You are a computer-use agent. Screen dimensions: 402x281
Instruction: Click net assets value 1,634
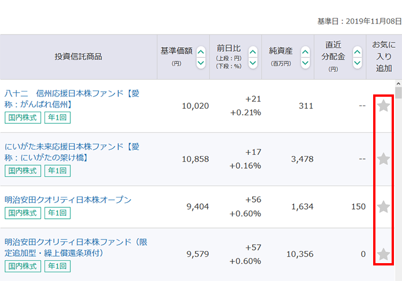302,207
